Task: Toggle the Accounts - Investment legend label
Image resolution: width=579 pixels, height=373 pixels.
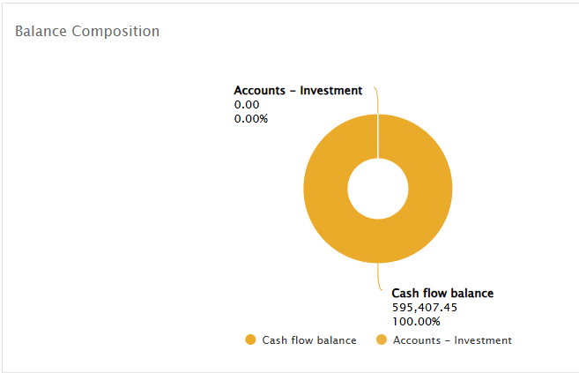Action: [452, 340]
